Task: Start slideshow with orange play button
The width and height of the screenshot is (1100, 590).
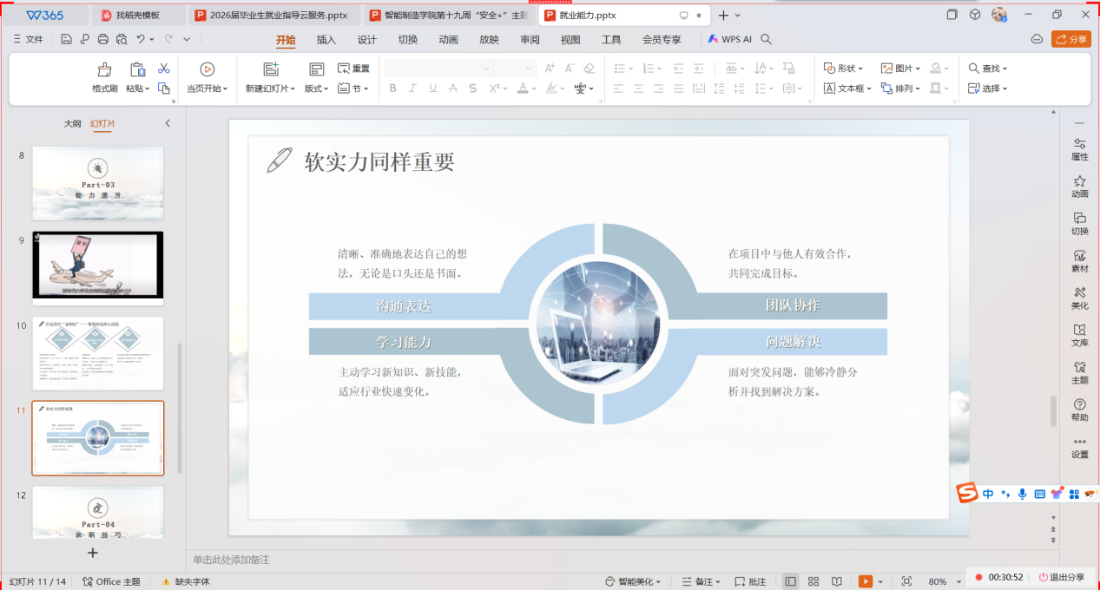Action: (866, 581)
